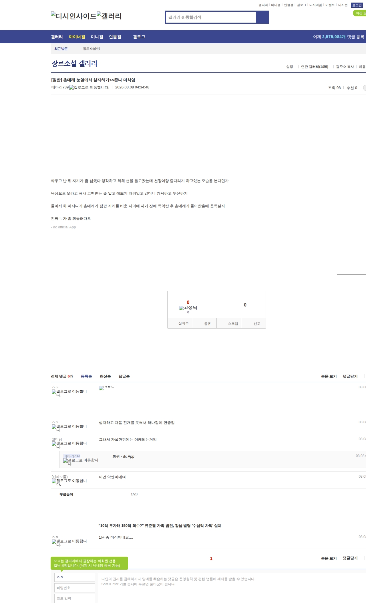
Task: Toggle the green 야간 모드 button
Action: 360,13
